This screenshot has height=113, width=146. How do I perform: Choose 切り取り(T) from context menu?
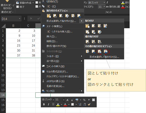[62, 2]
